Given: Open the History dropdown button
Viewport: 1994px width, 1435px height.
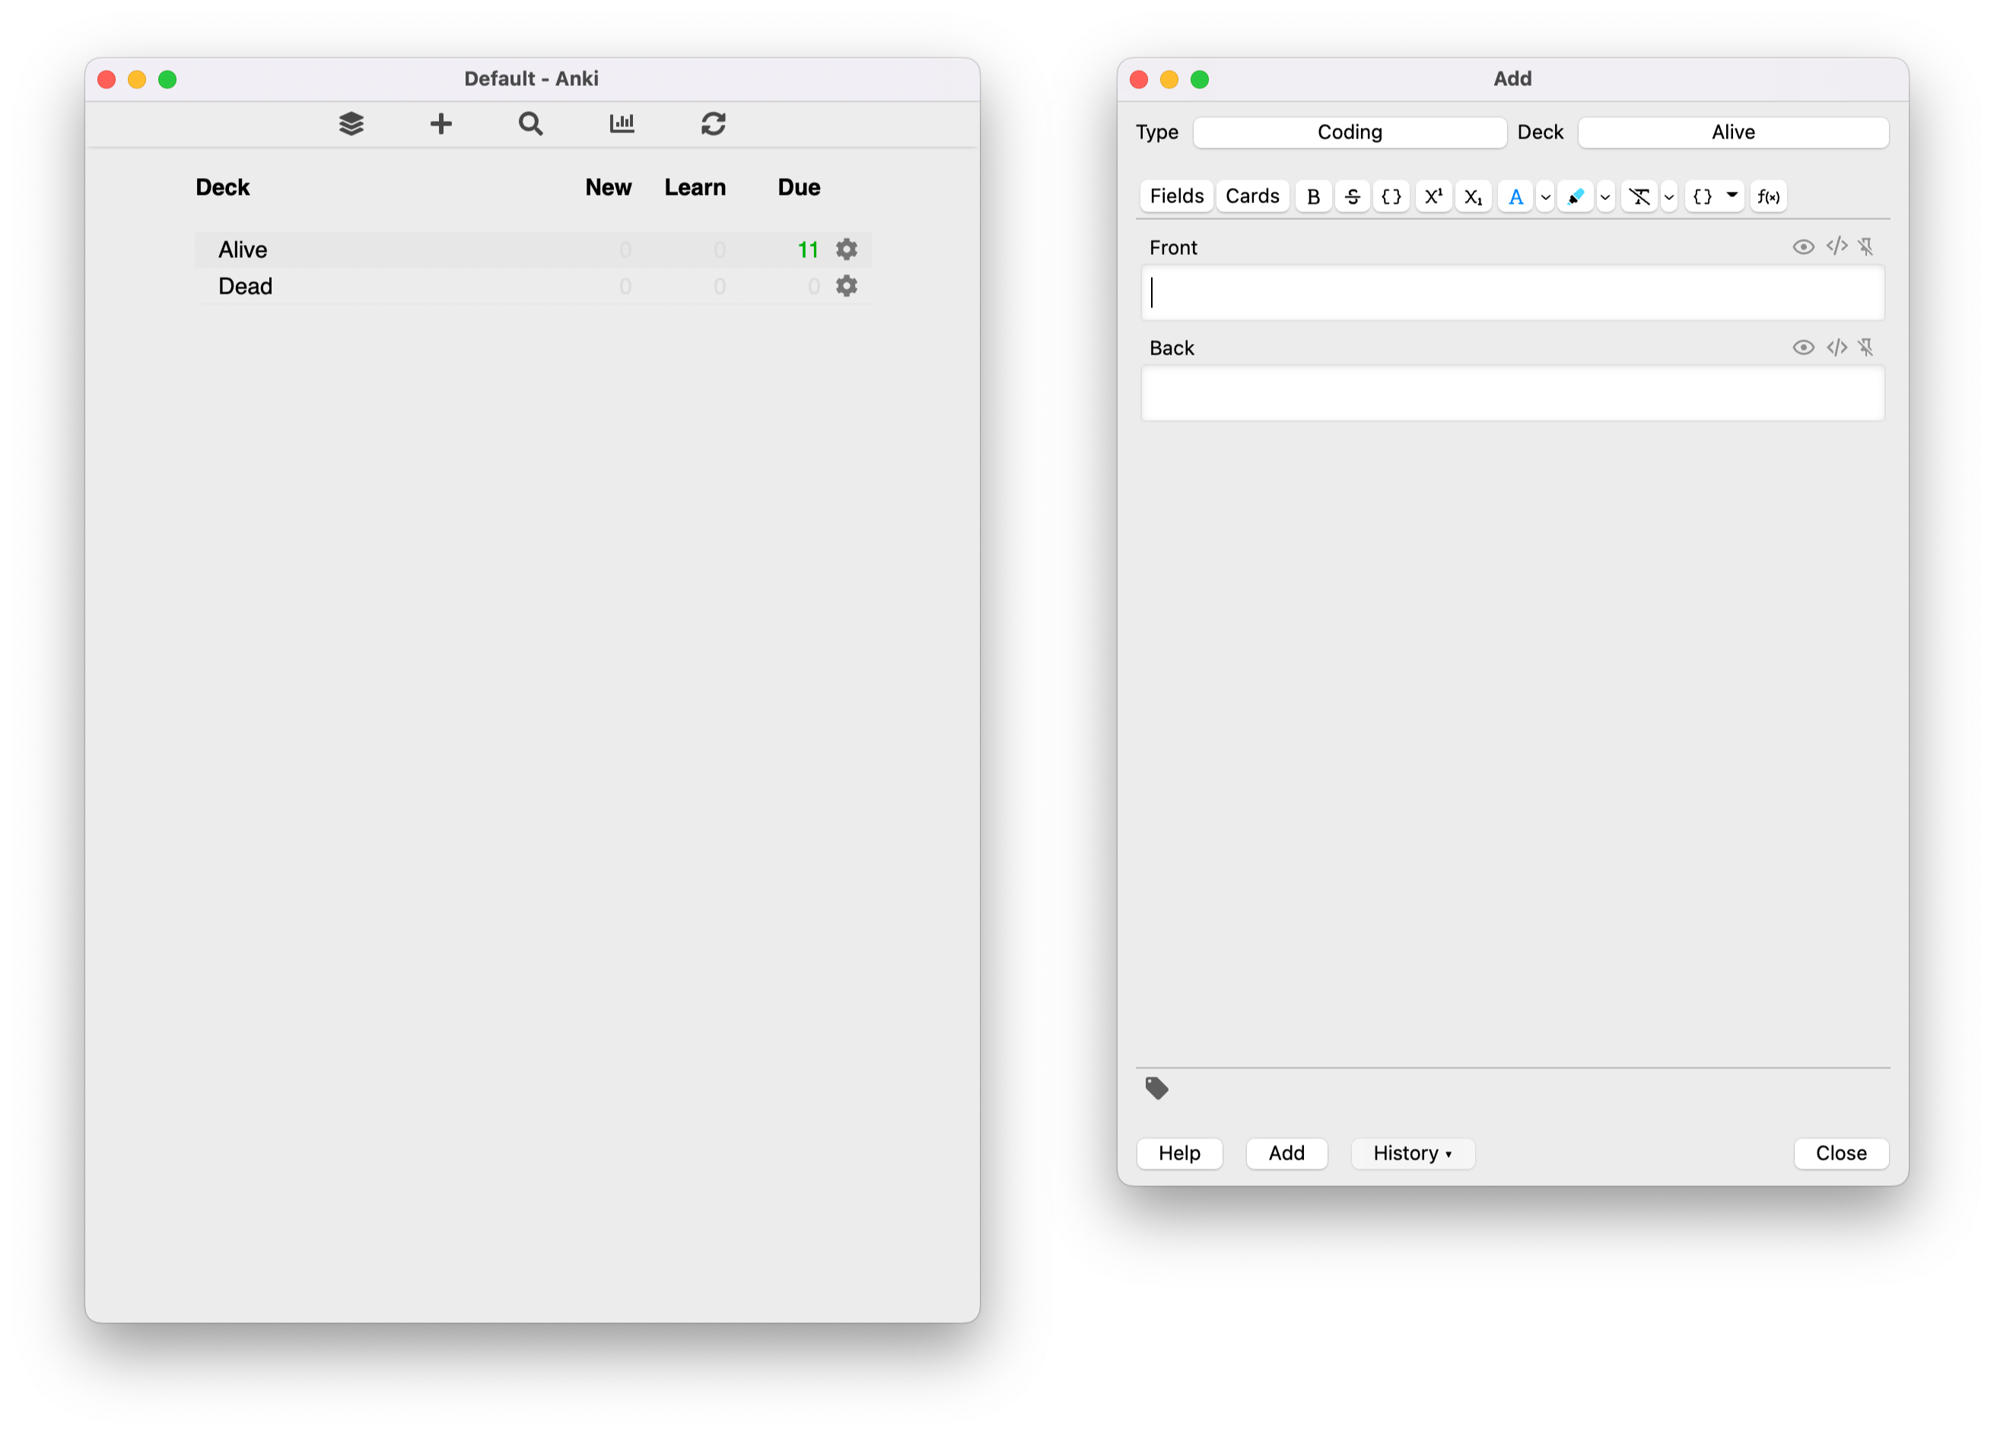Looking at the screenshot, I should (x=1412, y=1153).
